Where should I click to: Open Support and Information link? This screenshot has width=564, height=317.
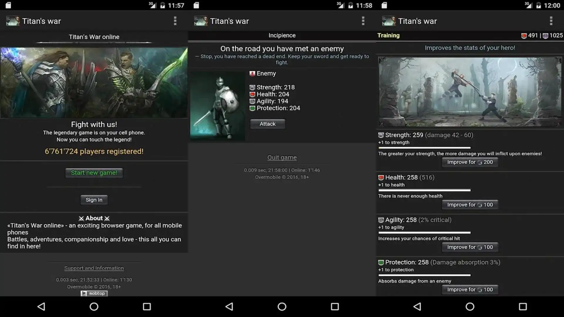point(94,268)
